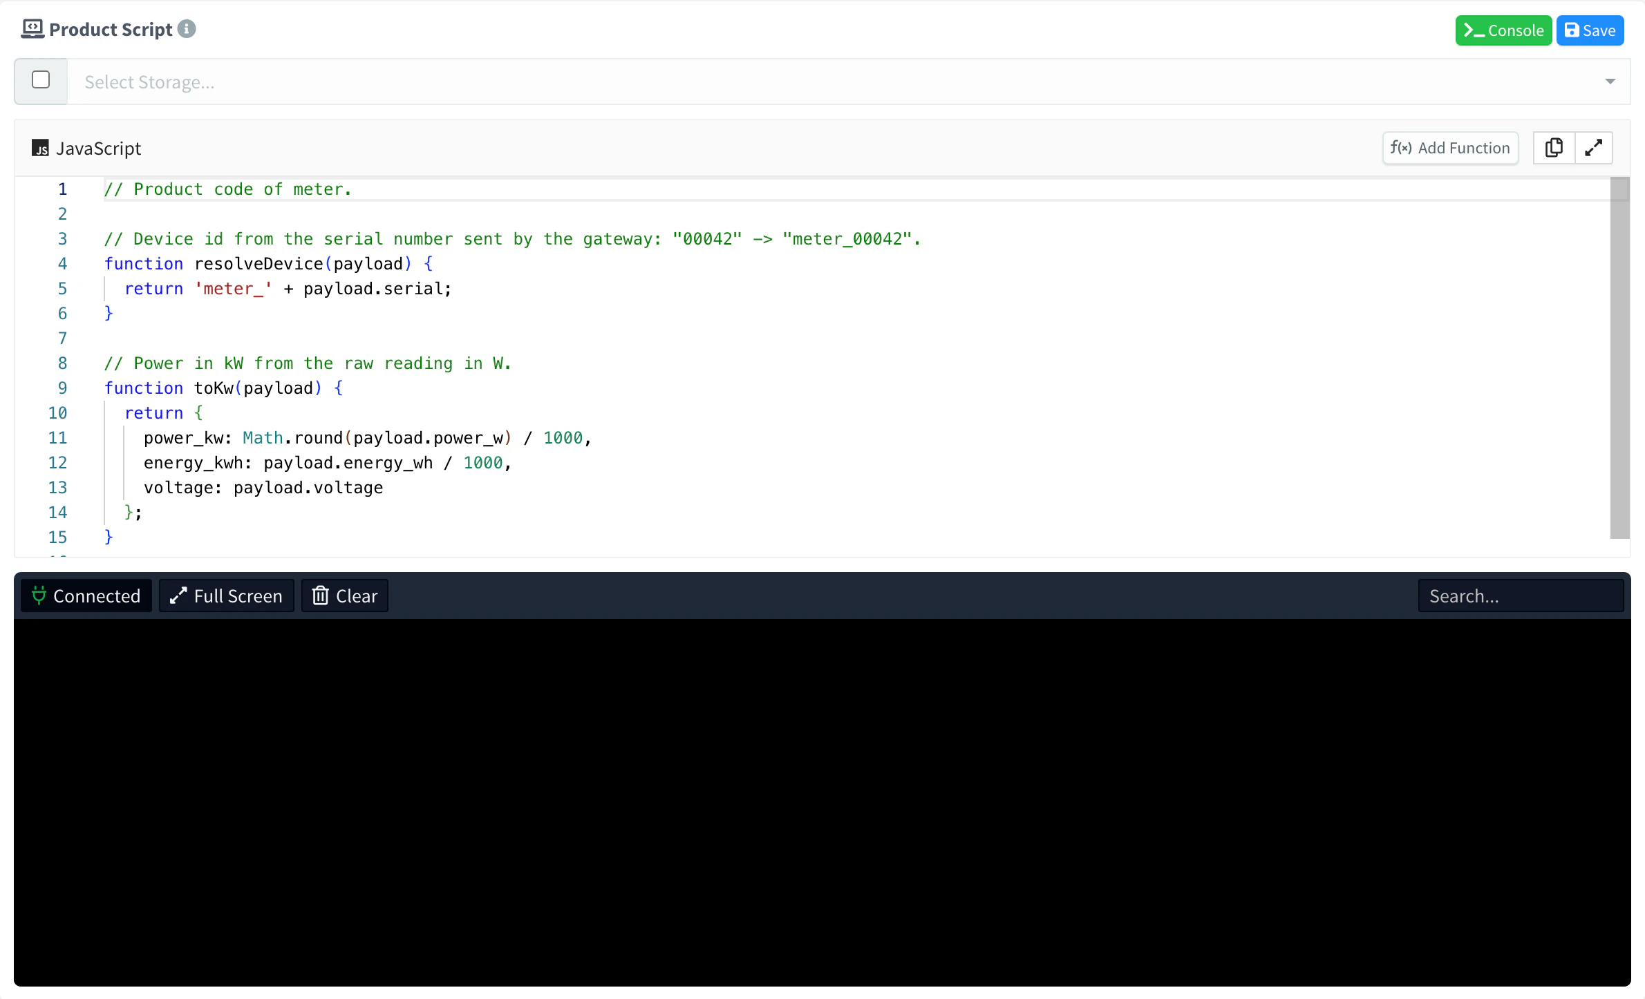Viewport: 1645px width, 999px height.
Task: Click the Add Function button
Action: pyautogui.click(x=1450, y=148)
